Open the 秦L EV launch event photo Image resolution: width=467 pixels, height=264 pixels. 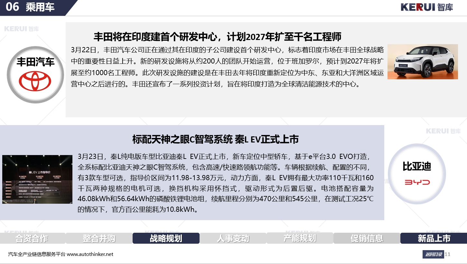pos(37,179)
